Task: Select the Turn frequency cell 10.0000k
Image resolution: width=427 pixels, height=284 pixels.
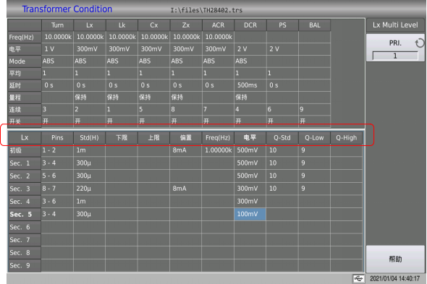Action: point(57,37)
